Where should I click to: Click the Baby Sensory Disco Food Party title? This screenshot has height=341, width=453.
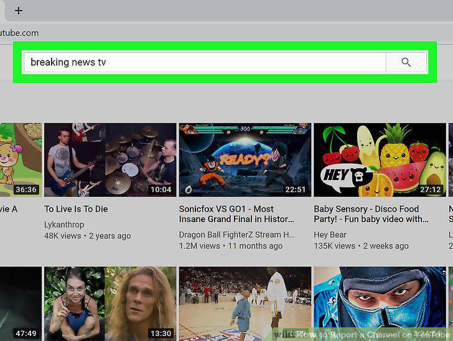371,214
